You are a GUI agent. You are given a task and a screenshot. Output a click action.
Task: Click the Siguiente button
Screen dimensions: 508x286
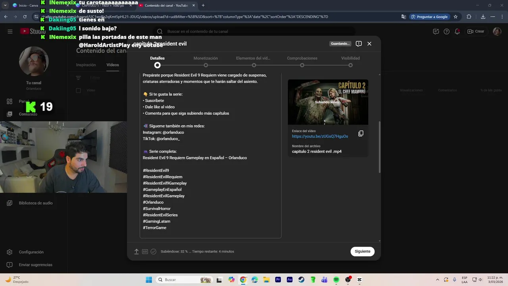tap(362, 251)
